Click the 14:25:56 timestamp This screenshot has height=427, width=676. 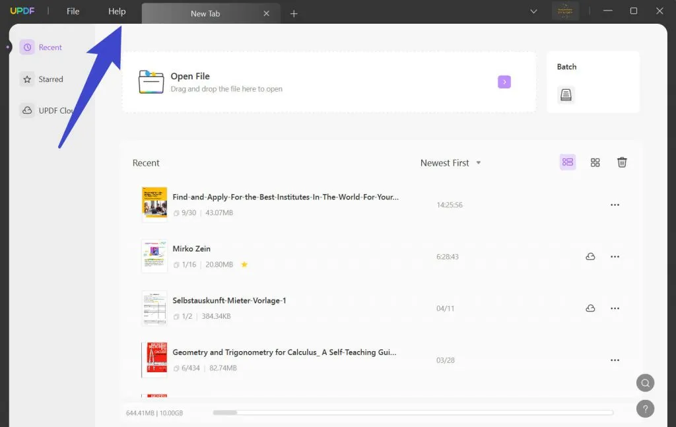pos(449,205)
